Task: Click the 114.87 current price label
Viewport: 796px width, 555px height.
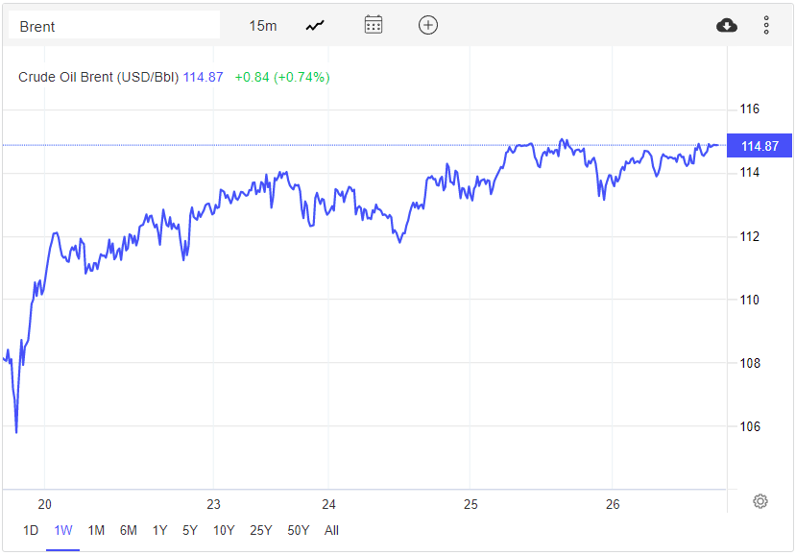Action: pyautogui.click(x=760, y=146)
